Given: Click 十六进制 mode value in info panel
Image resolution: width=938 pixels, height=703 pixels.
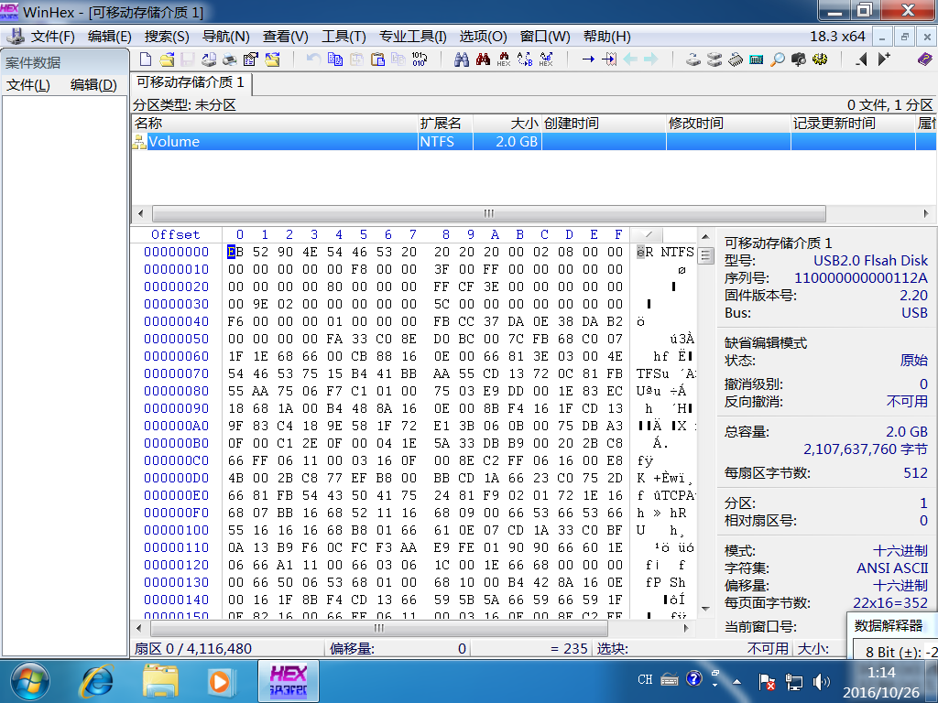Looking at the screenshot, I should pyautogui.click(x=900, y=550).
